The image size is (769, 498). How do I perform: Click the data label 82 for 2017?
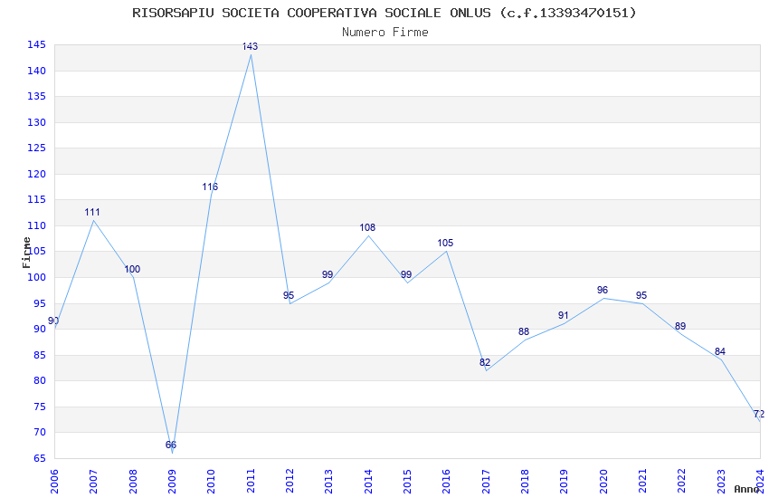(485, 362)
